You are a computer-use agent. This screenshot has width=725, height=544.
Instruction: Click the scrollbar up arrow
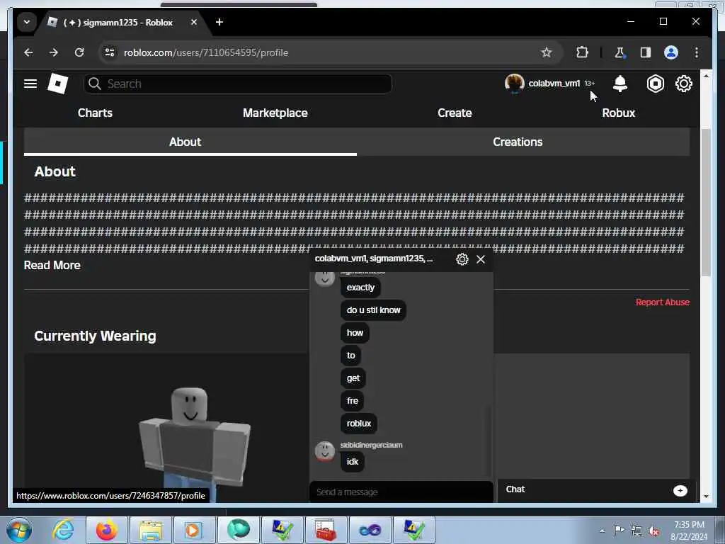point(706,75)
